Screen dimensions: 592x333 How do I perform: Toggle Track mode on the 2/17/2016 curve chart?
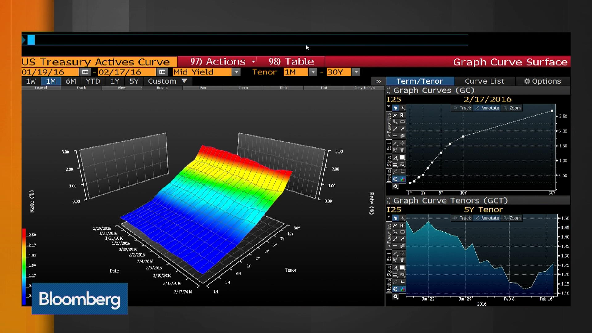click(x=462, y=108)
